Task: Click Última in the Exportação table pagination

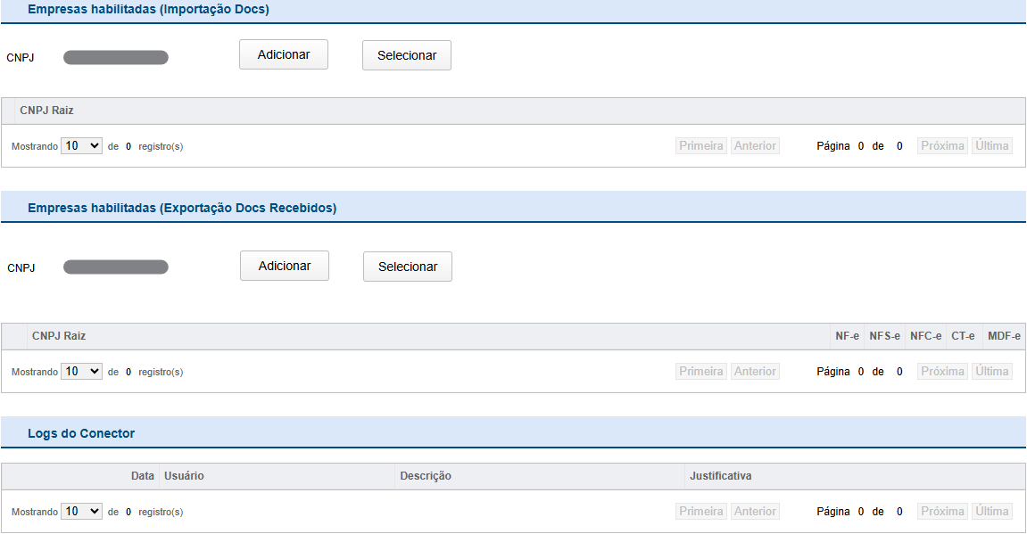Action: [992, 371]
